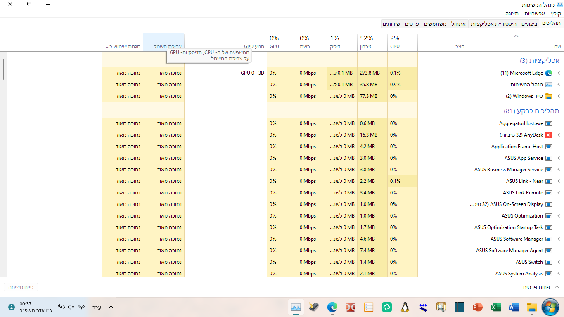
Task: Open the blue arrows download icon on the taskbar
Action: coord(423,307)
